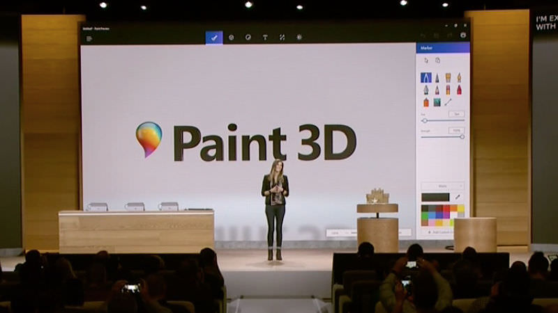Open the 3D objects tab
The image size is (558, 313).
(231, 38)
